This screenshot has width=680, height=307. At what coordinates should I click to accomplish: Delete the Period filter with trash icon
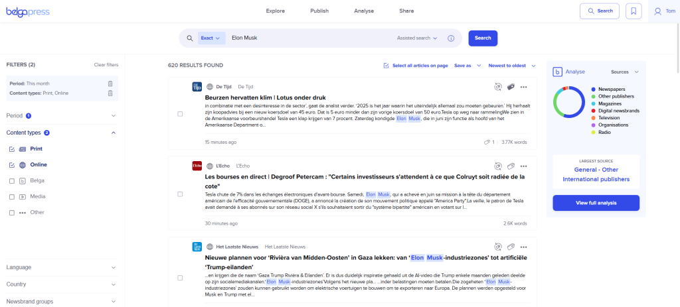click(110, 84)
